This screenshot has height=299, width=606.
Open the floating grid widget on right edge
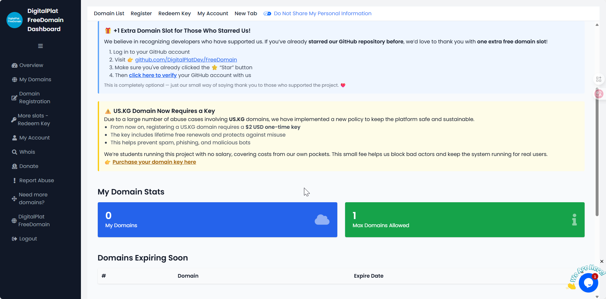599,79
